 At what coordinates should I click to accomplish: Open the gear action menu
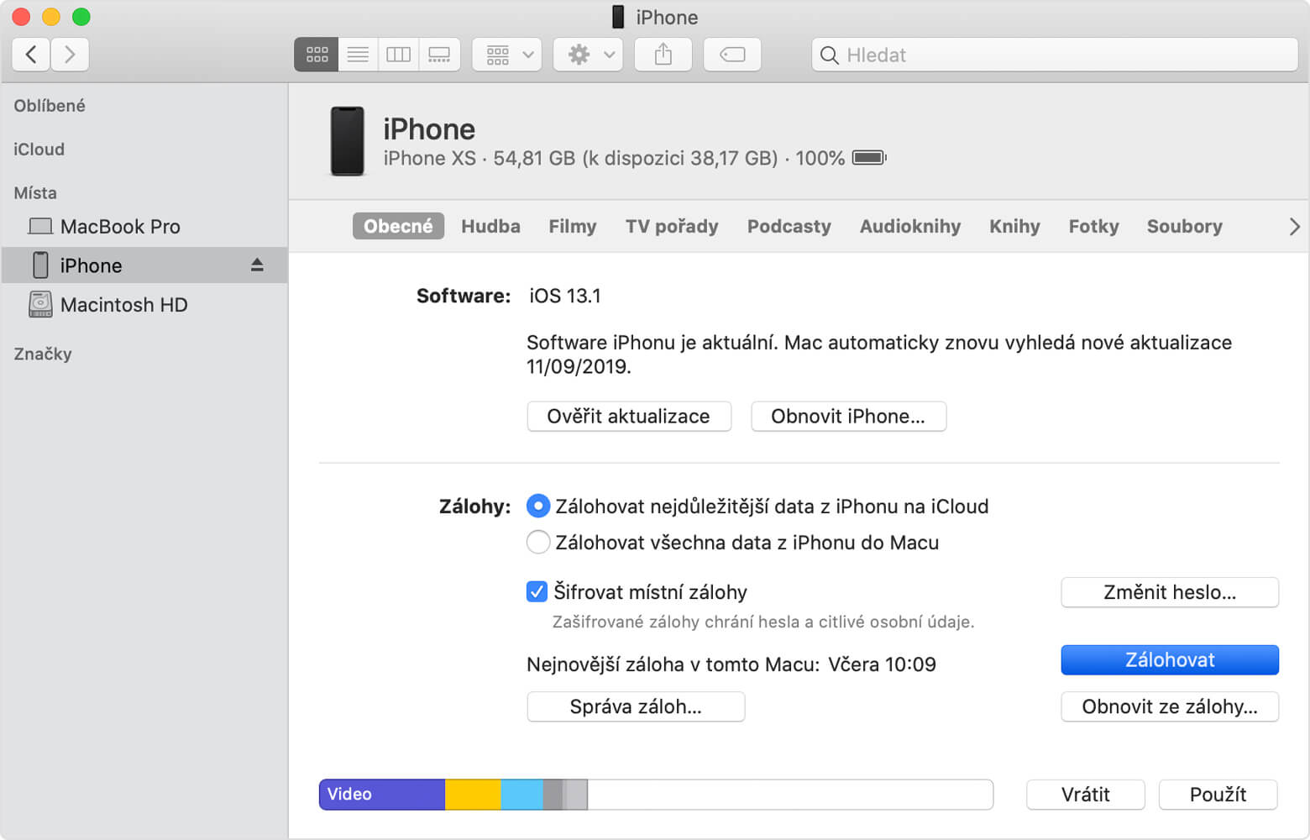coord(588,55)
